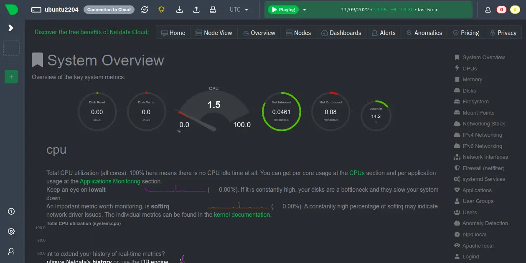Go to the Dashboards tab
Screen dimensions: 526x263
341,33
